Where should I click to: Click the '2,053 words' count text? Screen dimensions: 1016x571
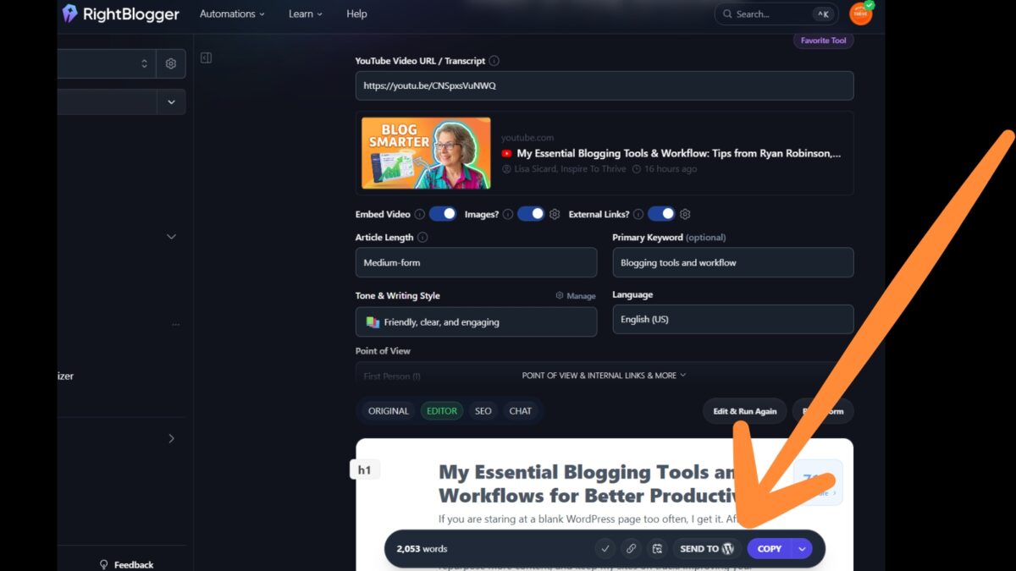tap(422, 548)
